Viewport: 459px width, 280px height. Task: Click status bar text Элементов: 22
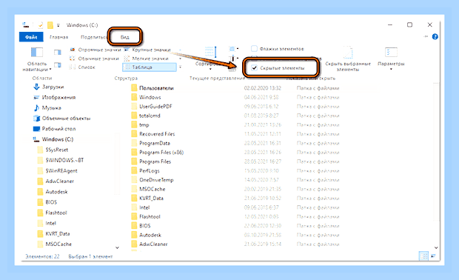42,256
